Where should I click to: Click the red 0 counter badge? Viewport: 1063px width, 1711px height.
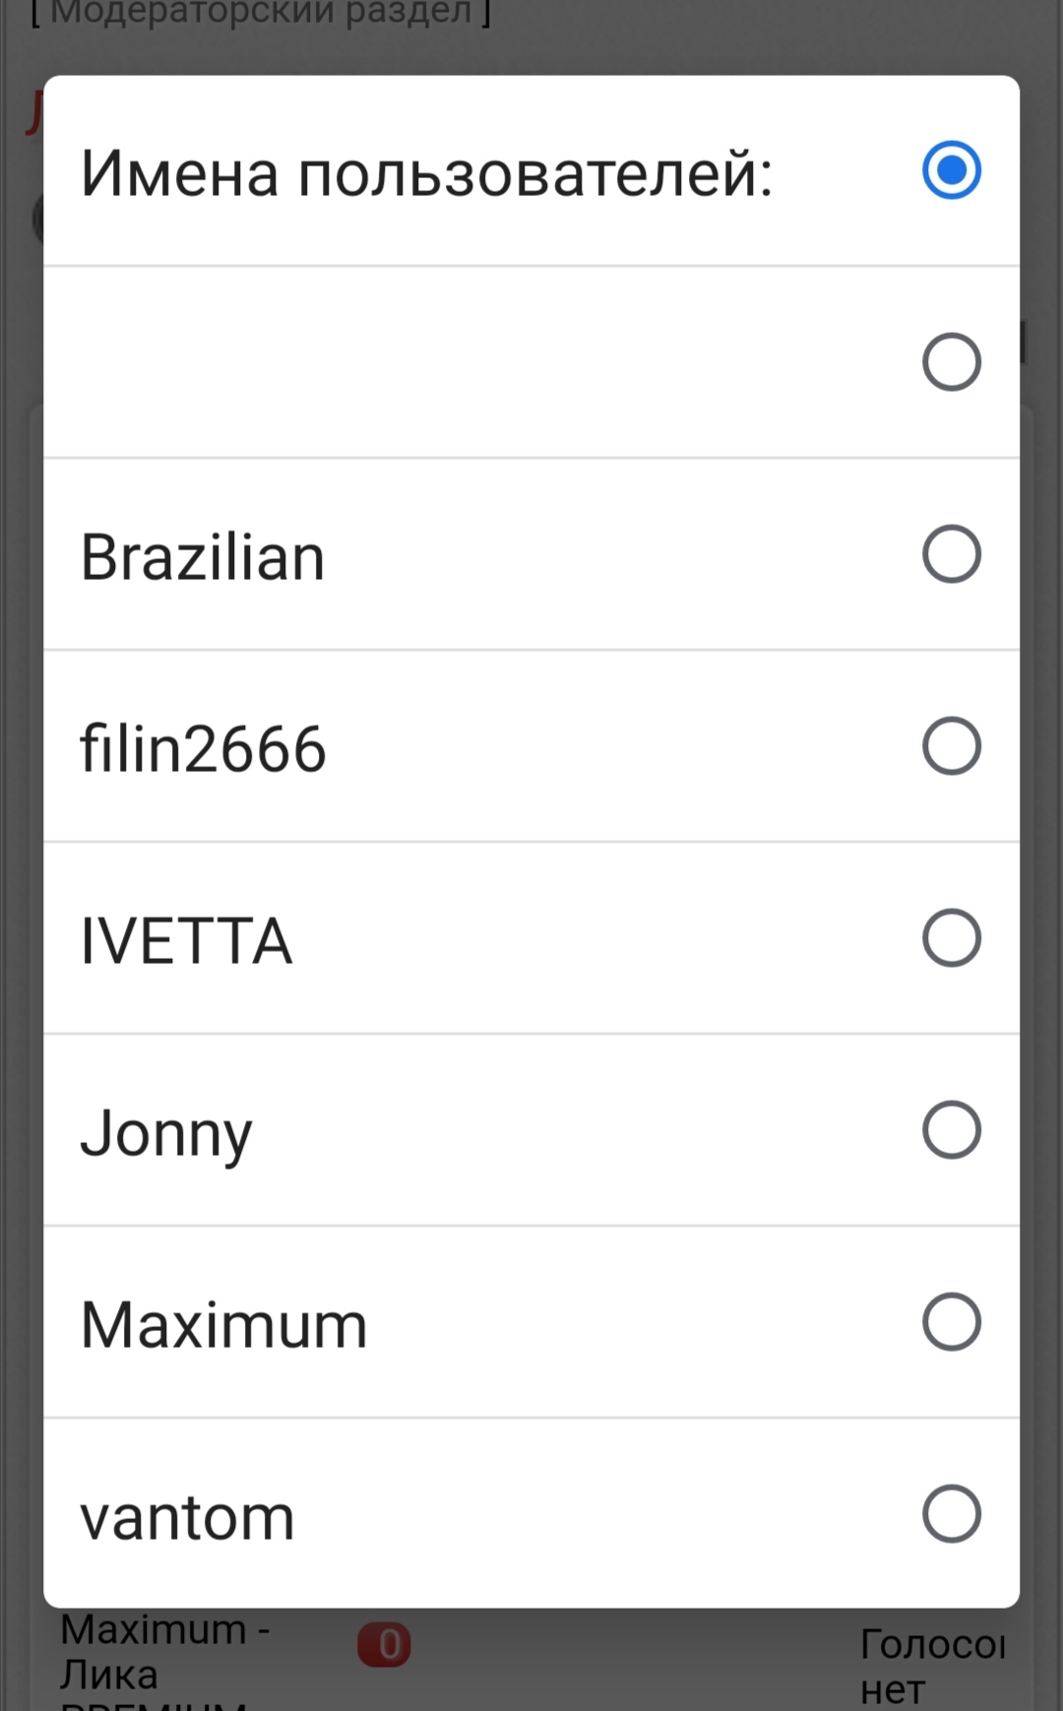384,1645
